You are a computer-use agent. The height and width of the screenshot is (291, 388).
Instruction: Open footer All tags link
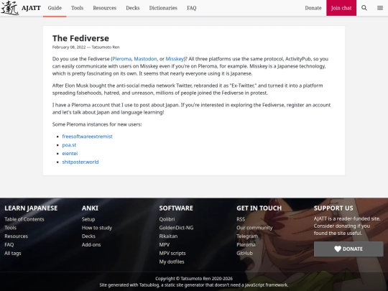[x=13, y=253]
